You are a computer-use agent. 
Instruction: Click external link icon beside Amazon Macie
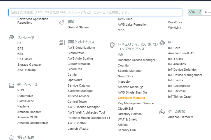pyautogui.click(x=141, y=87)
